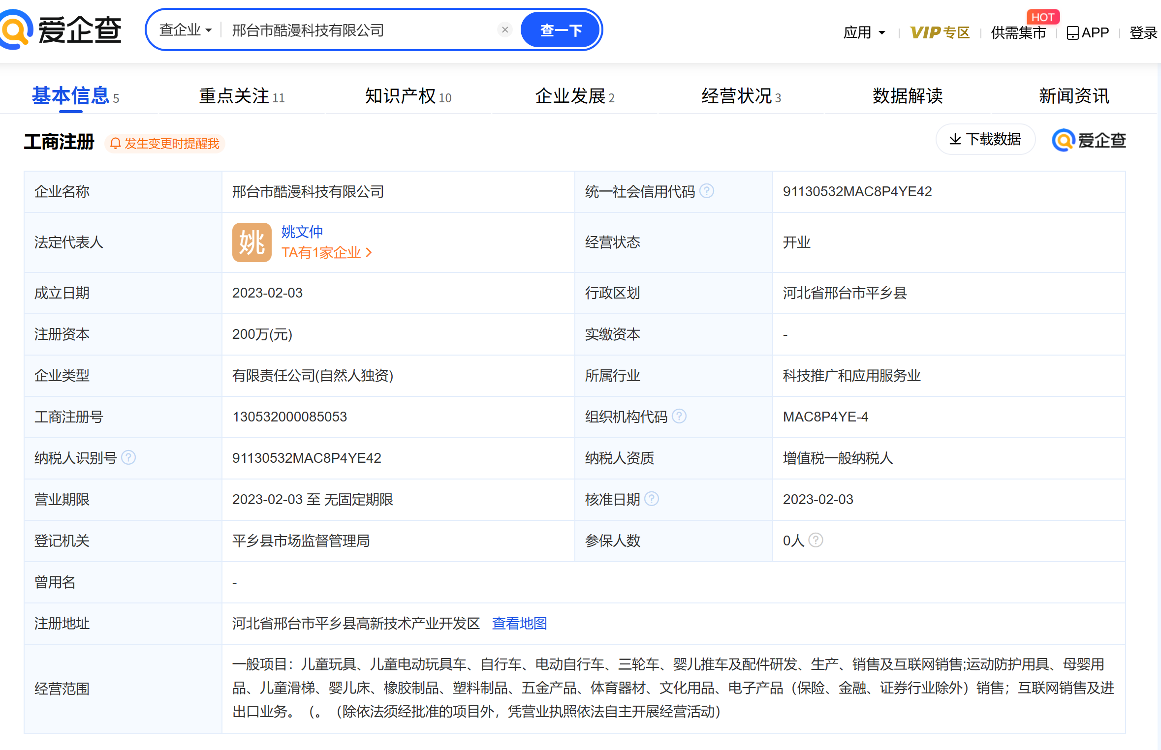This screenshot has width=1161, height=750.
Task: Focus the company name search field
Action: tap(359, 30)
